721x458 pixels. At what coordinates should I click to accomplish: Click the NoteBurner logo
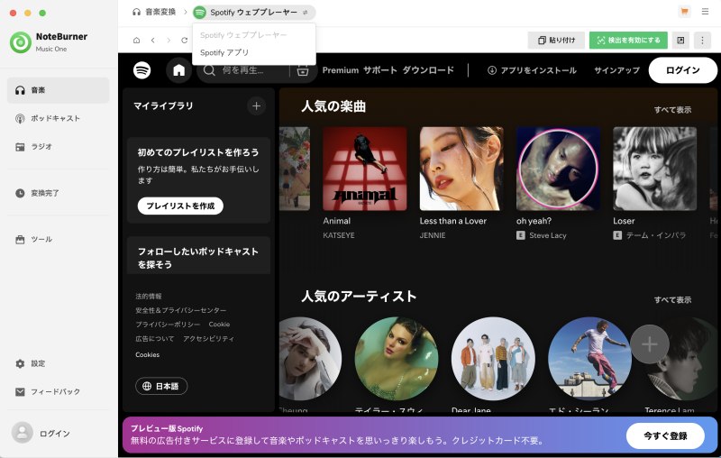point(21,42)
